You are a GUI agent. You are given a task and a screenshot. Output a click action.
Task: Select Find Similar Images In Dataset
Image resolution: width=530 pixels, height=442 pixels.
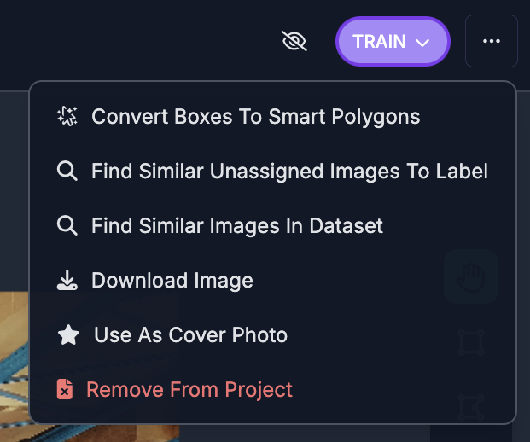[236, 226]
